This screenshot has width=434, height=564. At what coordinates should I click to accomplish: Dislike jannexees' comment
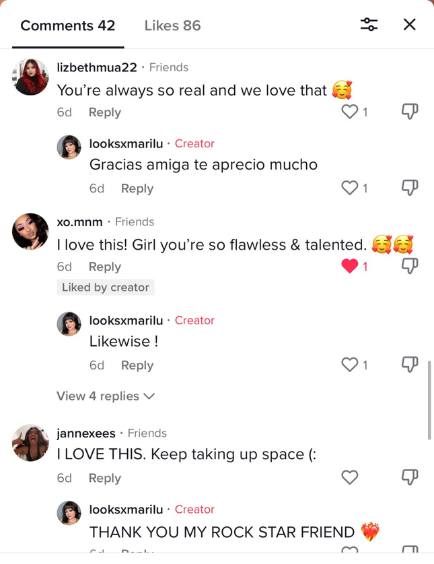pos(409,478)
